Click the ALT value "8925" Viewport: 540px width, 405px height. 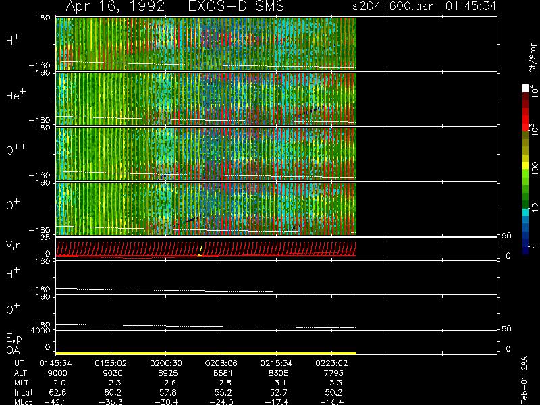click(167, 373)
